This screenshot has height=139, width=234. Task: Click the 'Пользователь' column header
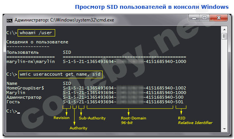point(23,52)
